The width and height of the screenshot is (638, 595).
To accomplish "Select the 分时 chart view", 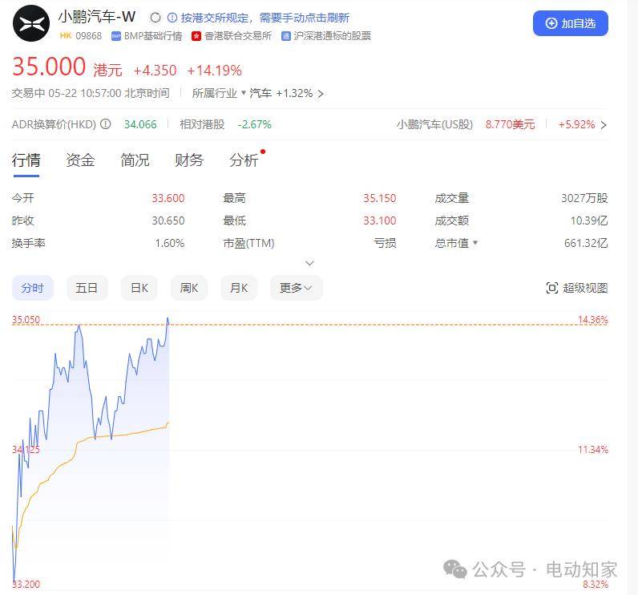I will (x=33, y=288).
